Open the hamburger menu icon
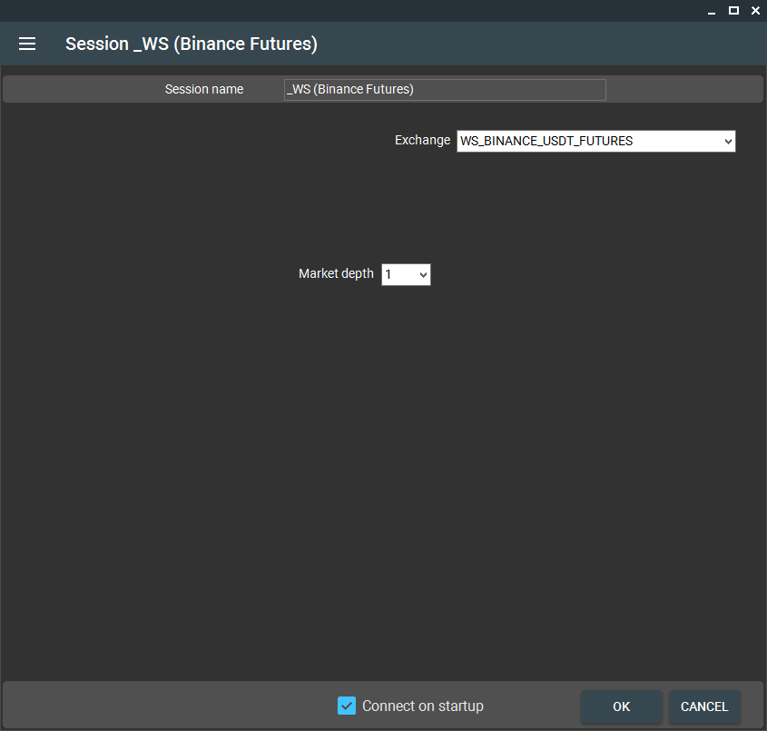This screenshot has height=731, width=767. pos(27,44)
